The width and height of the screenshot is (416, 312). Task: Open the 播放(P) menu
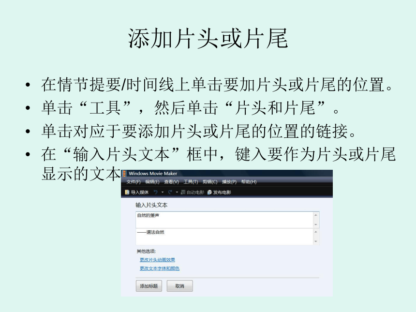coord(229,182)
